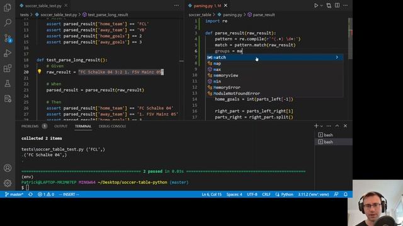
Task: Open the Extensions view
Action: (8, 68)
